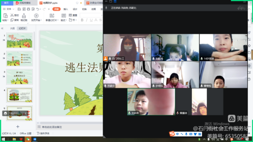Start slideshow with 当页开始 play icon
Screen dimensions: 253x142
tap(36, 15)
